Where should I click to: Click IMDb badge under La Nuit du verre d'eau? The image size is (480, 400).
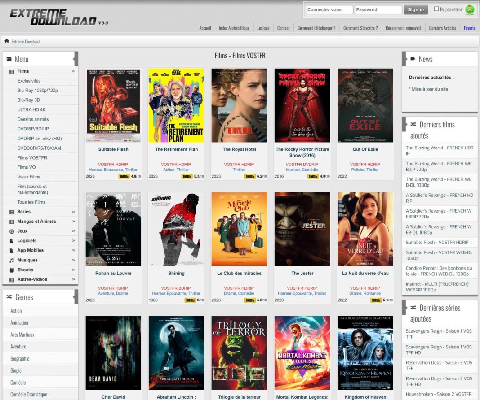(376, 300)
